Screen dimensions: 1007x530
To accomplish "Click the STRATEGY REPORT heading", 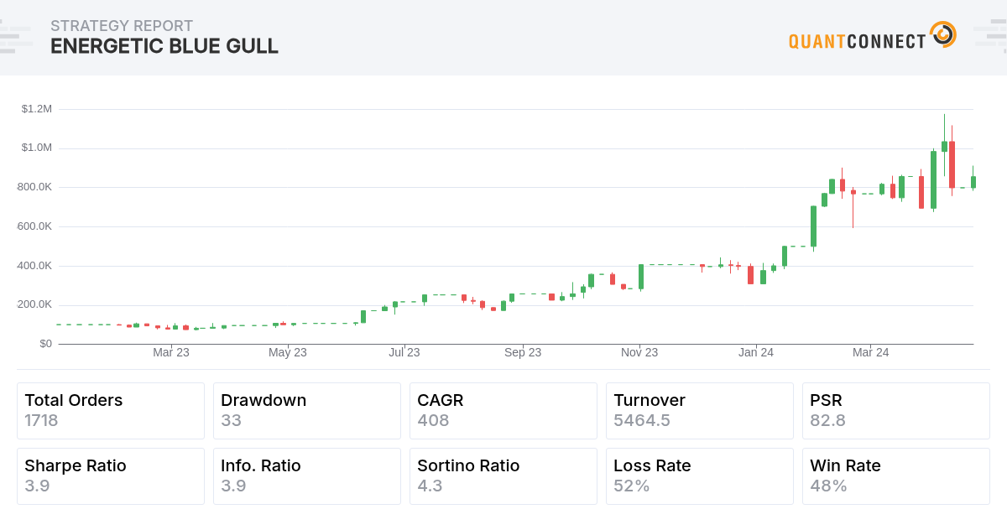I will (x=122, y=26).
